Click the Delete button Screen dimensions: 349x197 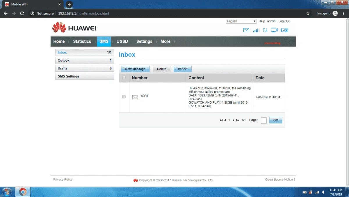pyautogui.click(x=162, y=69)
